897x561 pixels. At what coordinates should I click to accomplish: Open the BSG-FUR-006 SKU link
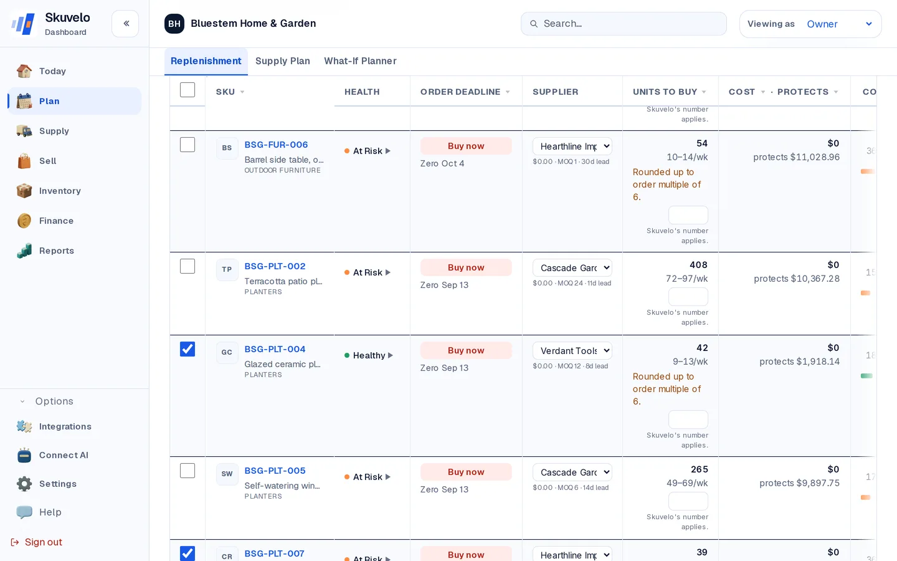click(276, 145)
